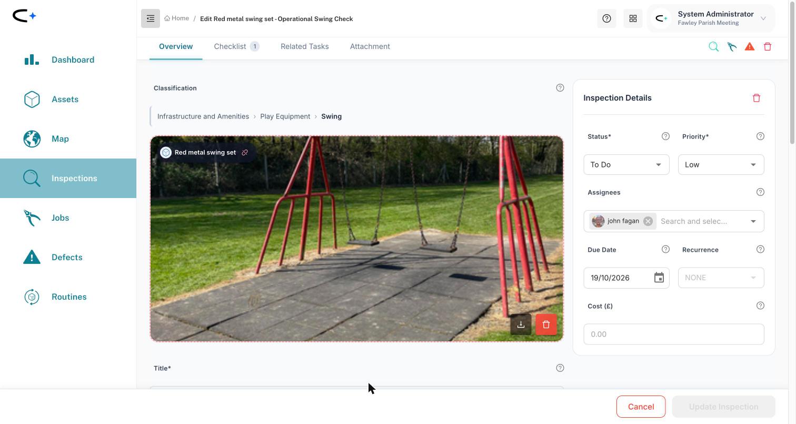Switch to the Overview tab
The width and height of the screenshot is (796, 424).
point(176,47)
